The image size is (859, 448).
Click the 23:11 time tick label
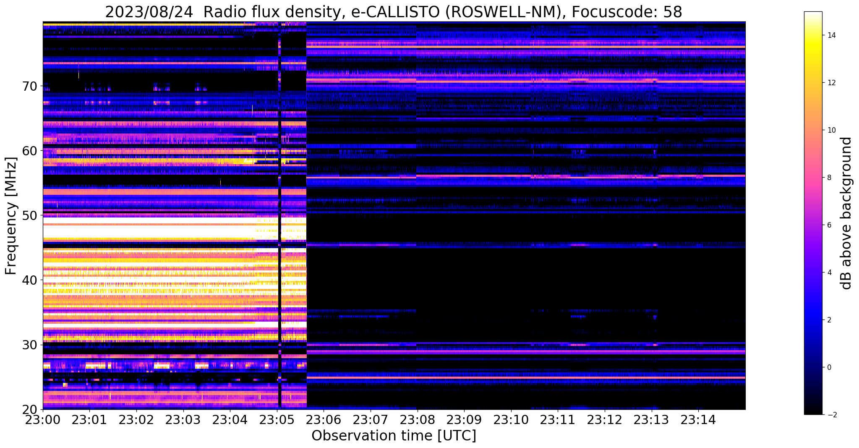pyautogui.click(x=558, y=420)
